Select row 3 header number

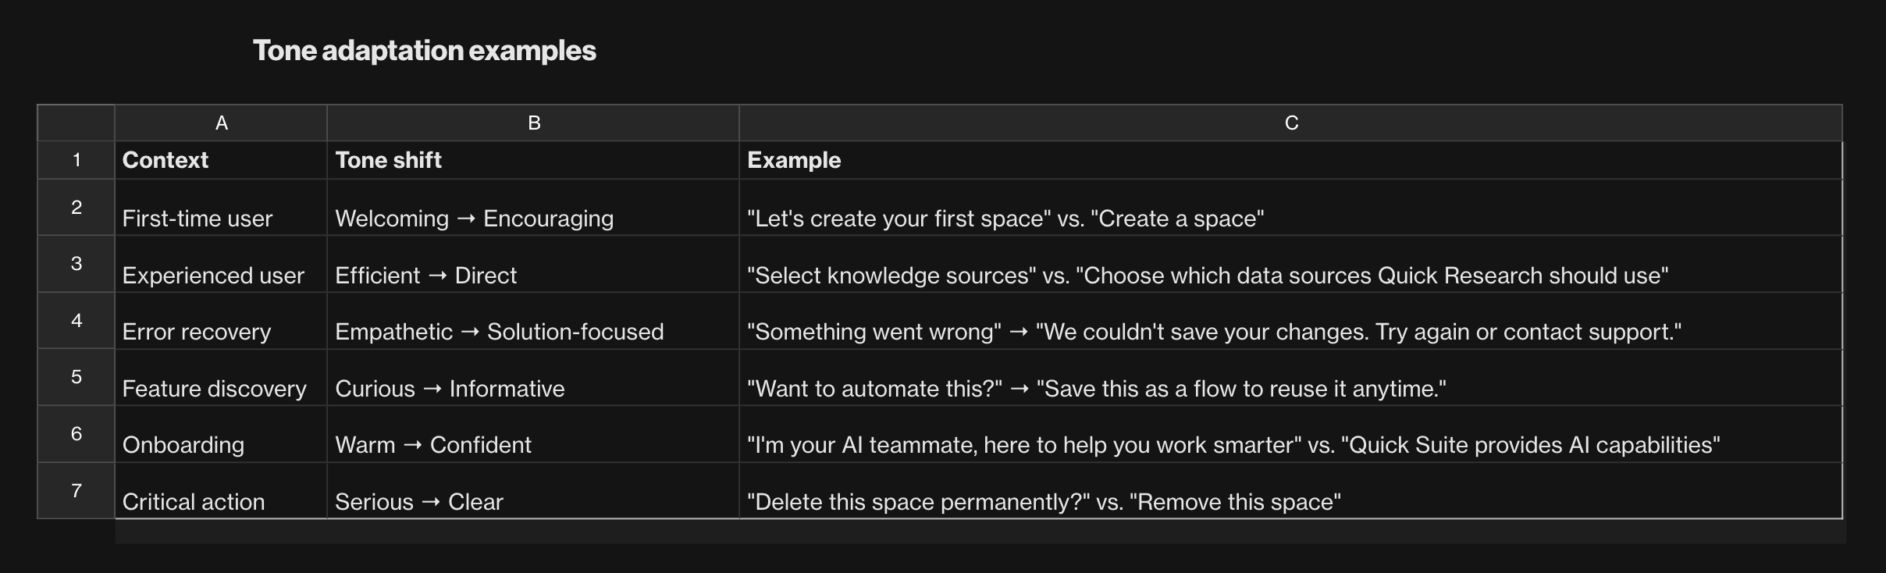77,263
